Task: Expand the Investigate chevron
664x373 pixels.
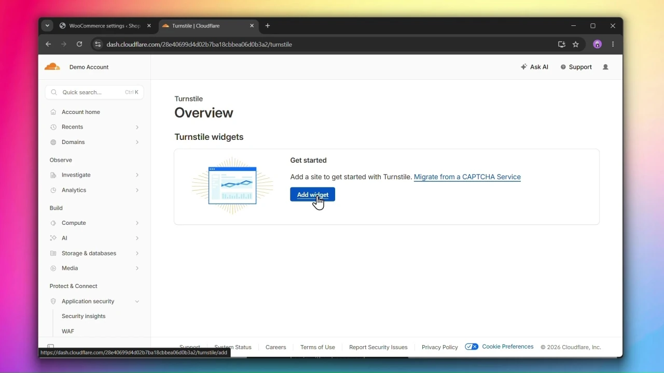Action: pos(137,175)
